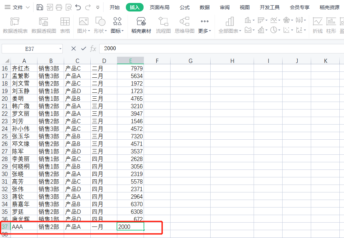Image resolution: width=344 pixels, height=238 pixels.
Task: Select the column E header
Action: 130,61
